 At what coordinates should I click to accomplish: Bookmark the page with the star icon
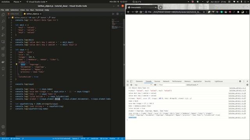coord(204,12)
